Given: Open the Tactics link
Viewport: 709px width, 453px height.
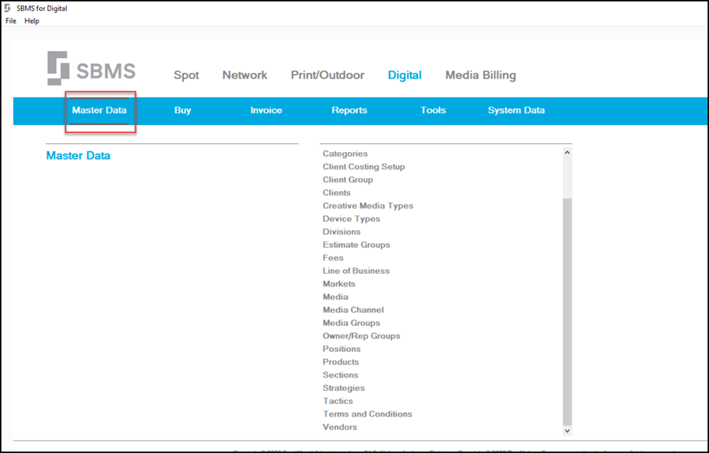Looking at the screenshot, I should tap(337, 401).
